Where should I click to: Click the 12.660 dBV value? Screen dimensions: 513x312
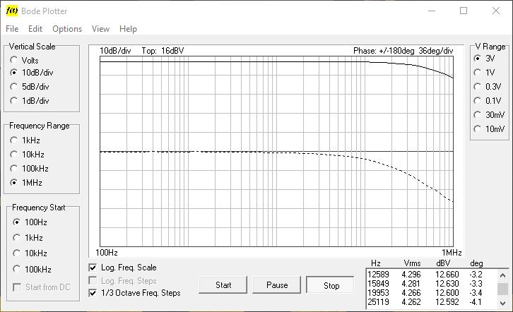(x=447, y=275)
